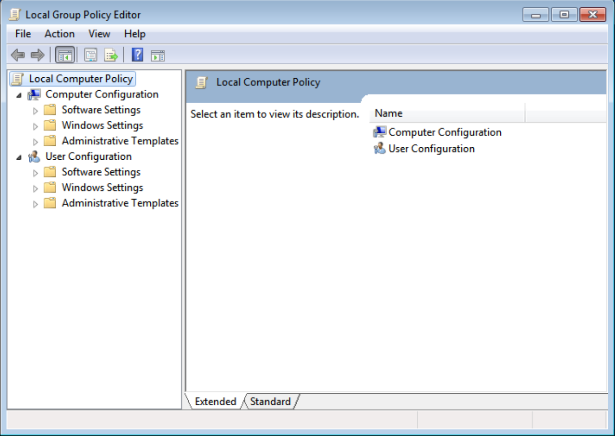This screenshot has width=615, height=436.
Task: Expand Windows Settings under User Configuration
Action: point(35,189)
